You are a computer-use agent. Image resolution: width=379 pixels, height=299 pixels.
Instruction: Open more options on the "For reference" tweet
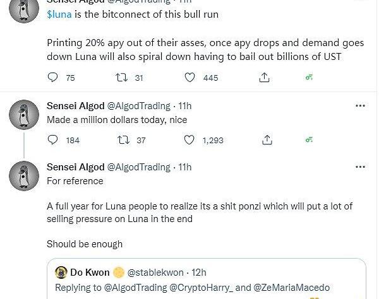pyautogui.click(x=360, y=167)
